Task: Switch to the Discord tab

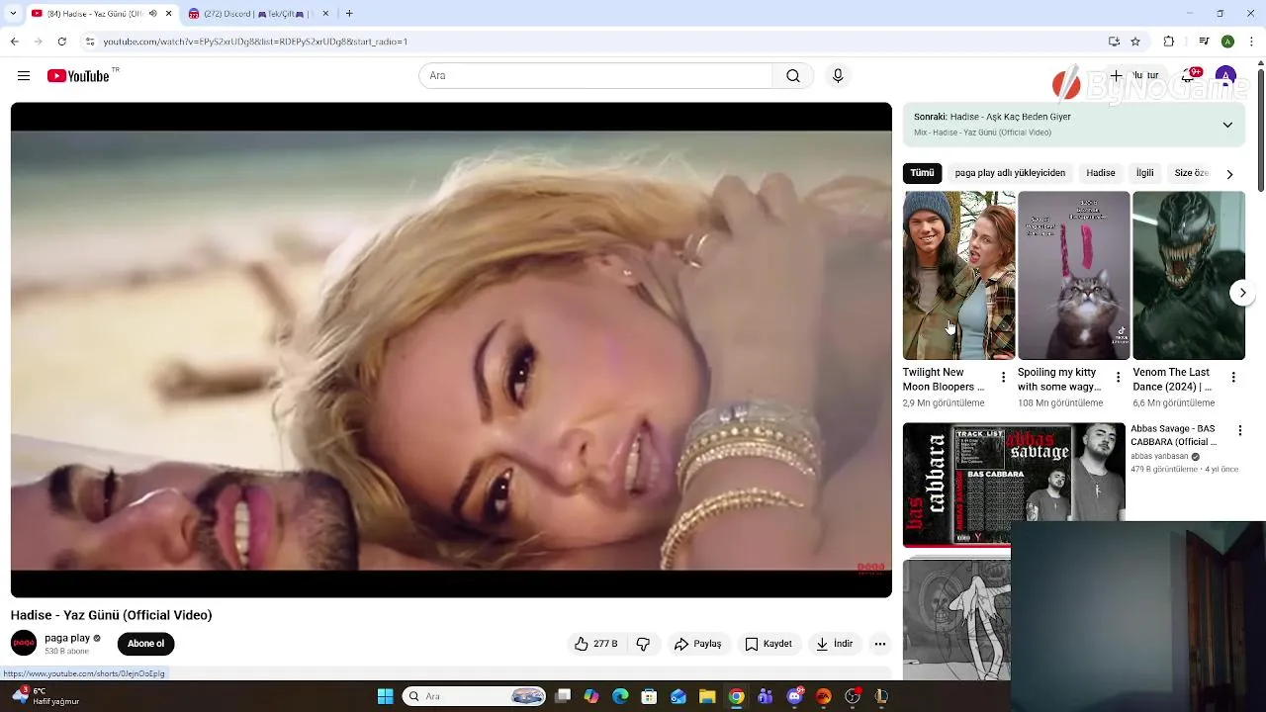Action: pyautogui.click(x=257, y=14)
